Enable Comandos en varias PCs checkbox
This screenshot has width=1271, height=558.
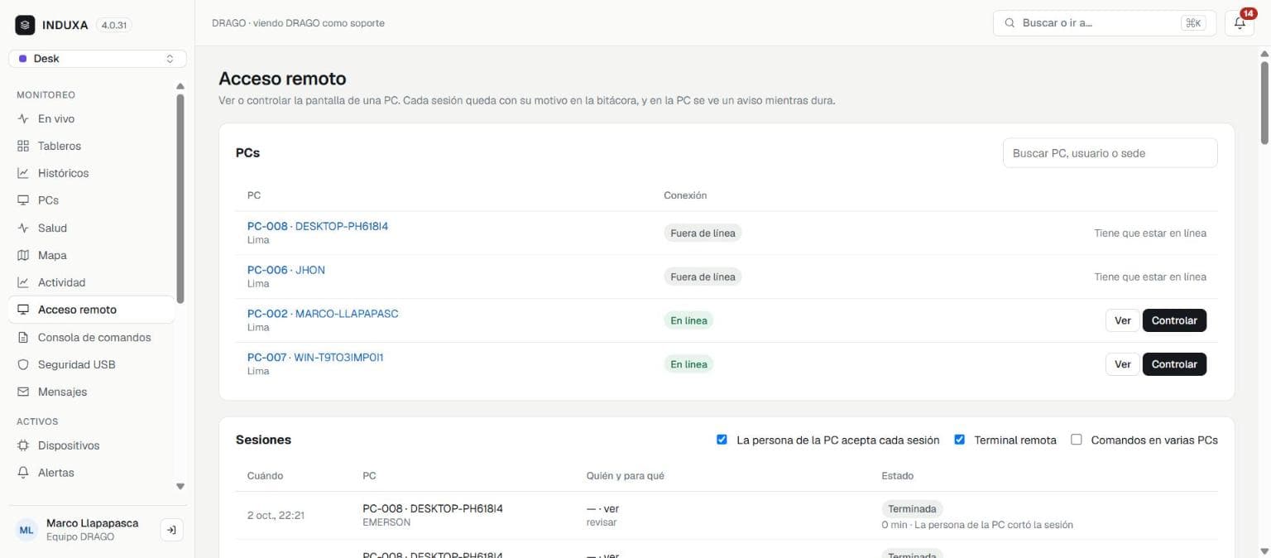pos(1077,440)
